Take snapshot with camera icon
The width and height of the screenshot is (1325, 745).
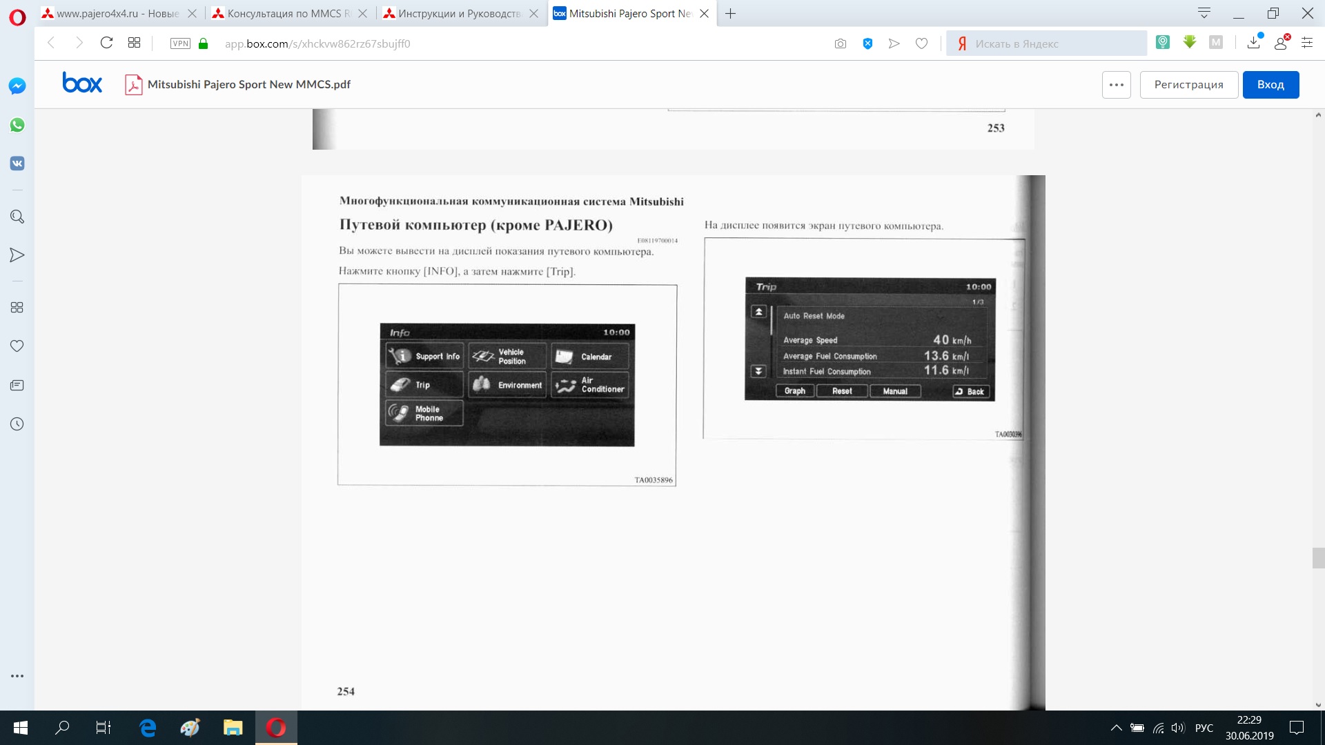coord(840,43)
